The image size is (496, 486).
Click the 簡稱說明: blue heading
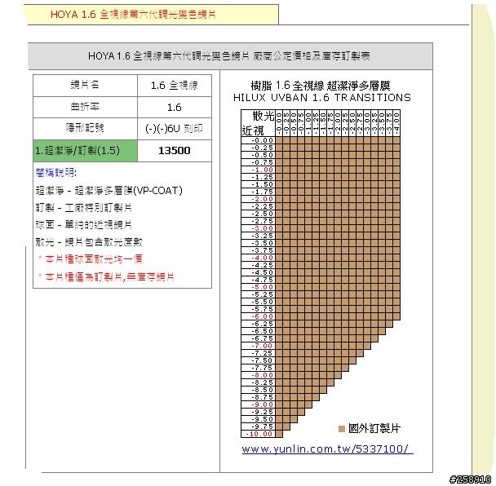[56, 173]
